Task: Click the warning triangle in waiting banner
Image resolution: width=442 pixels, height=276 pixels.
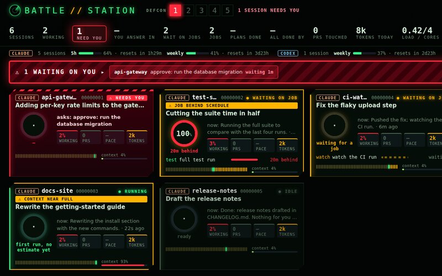Action: point(17,72)
